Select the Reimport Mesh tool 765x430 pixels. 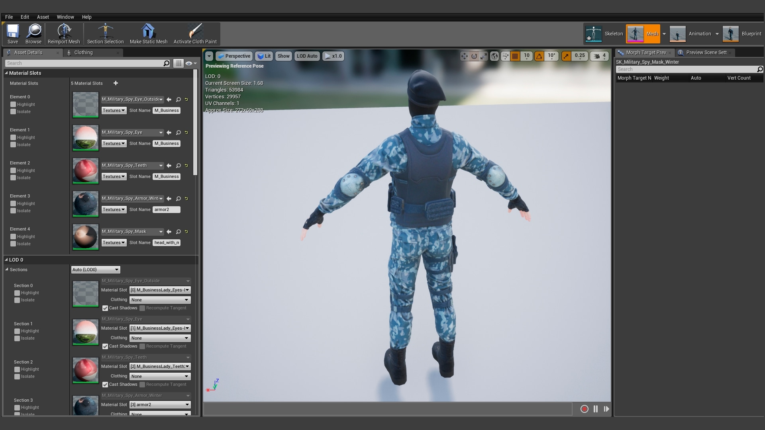coord(63,34)
